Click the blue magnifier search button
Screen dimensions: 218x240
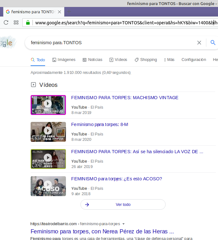213,42
